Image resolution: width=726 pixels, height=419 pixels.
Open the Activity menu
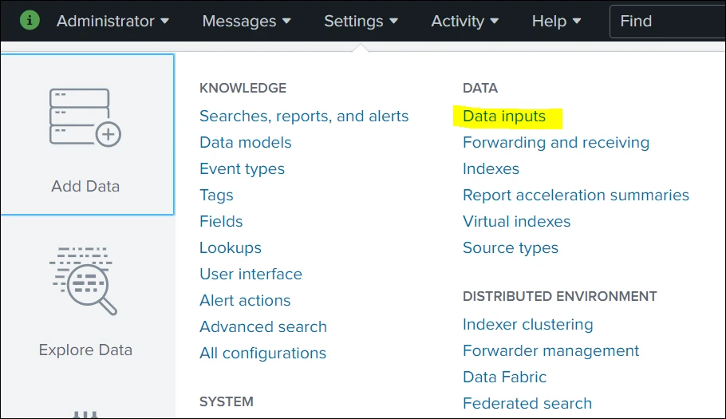(464, 21)
